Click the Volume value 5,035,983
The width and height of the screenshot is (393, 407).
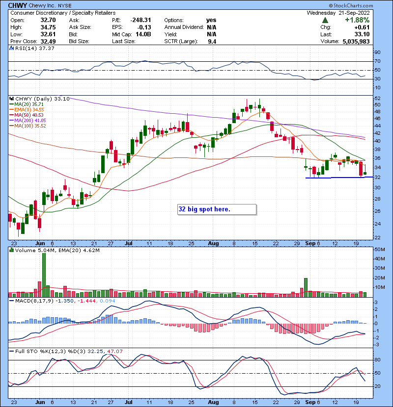[356, 42]
